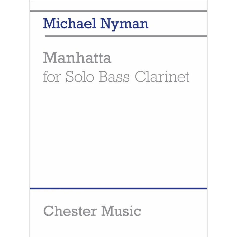237x237 pixels.
Task: Click the word "Michael" in the composer name
Action: 69,23
